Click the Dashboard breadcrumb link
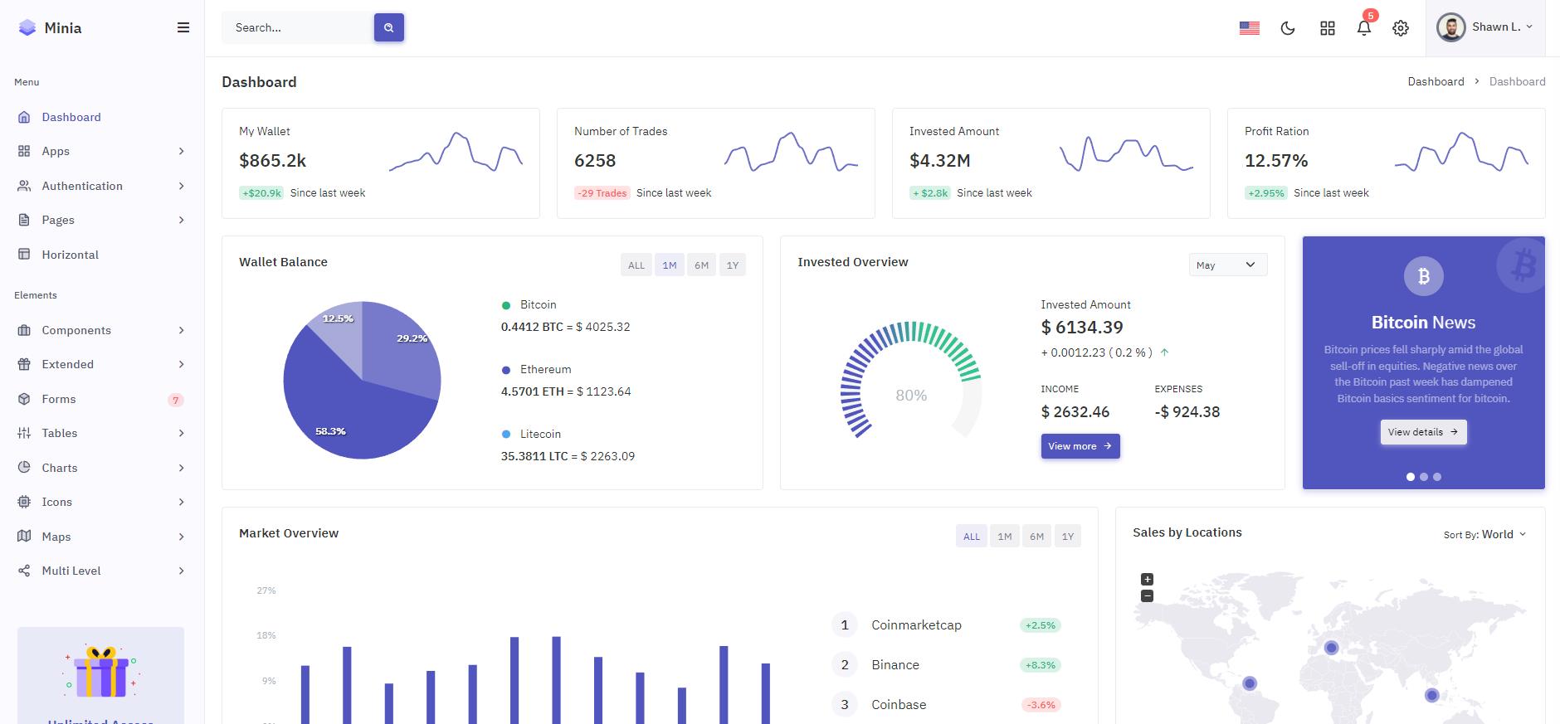 pos(1436,81)
